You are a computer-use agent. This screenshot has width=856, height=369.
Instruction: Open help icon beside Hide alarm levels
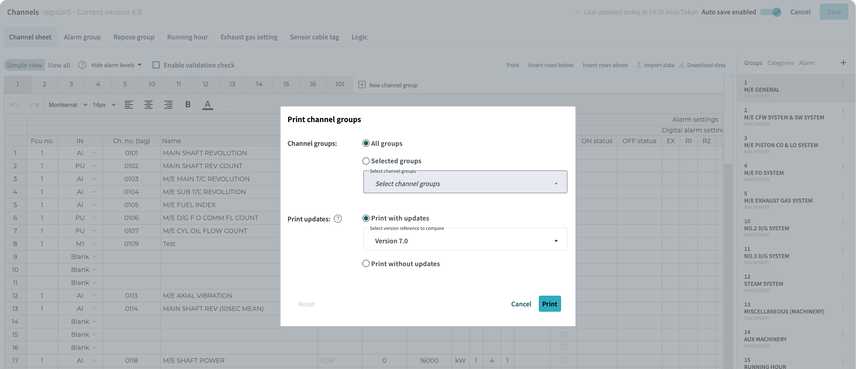click(82, 65)
